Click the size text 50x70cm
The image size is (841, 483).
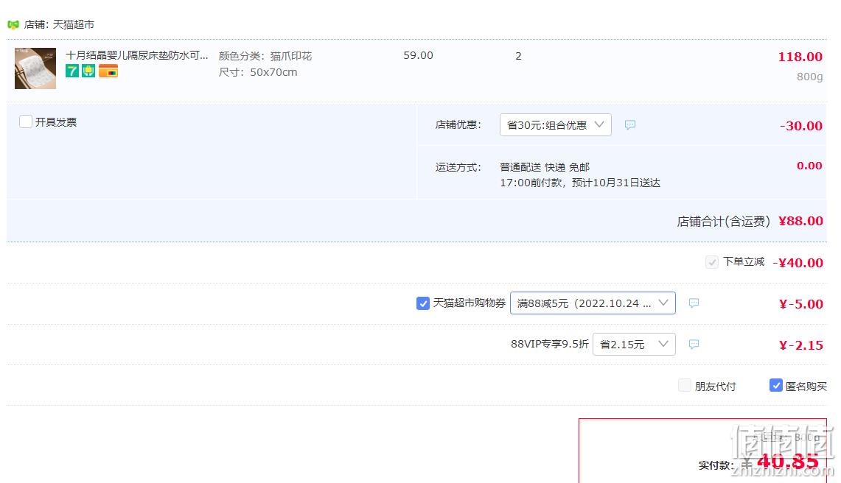[x=273, y=72]
